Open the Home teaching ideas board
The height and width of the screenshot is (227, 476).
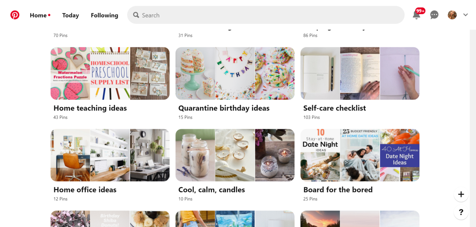(x=90, y=108)
